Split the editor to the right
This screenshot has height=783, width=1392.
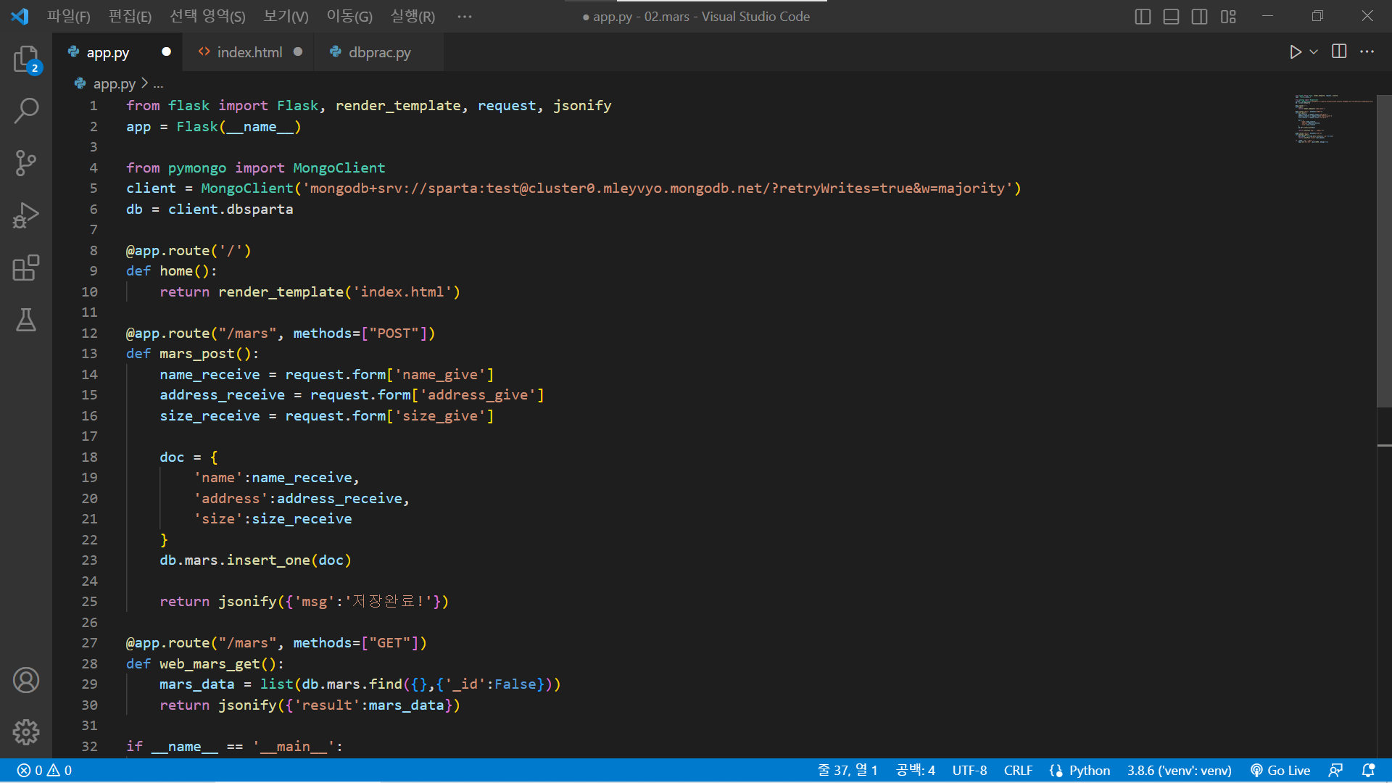click(x=1339, y=51)
